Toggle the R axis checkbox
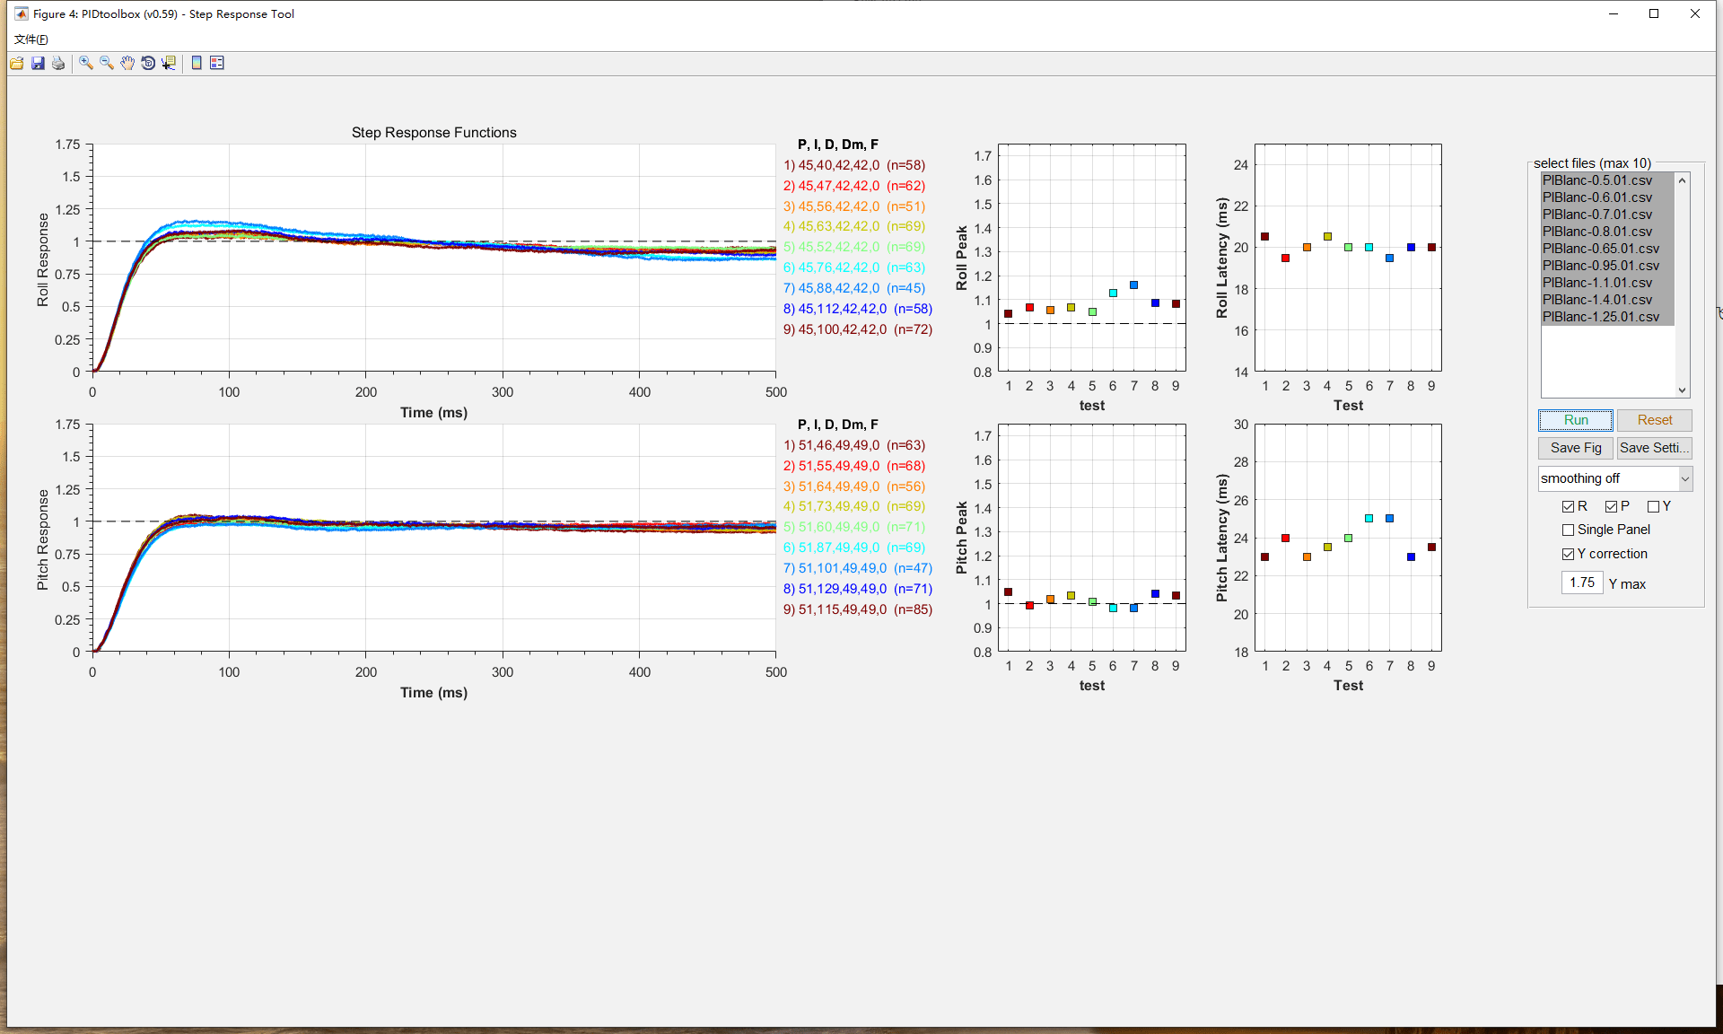Viewport: 1723px width, 1034px height. pyautogui.click(x=1568, y=507)
